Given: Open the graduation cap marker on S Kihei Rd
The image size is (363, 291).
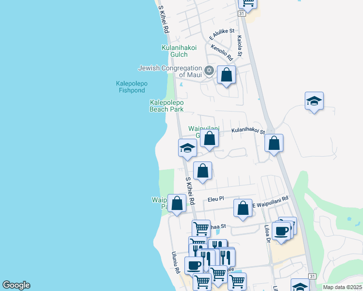Looking at the screenshot, I should (x=187, y=149).
